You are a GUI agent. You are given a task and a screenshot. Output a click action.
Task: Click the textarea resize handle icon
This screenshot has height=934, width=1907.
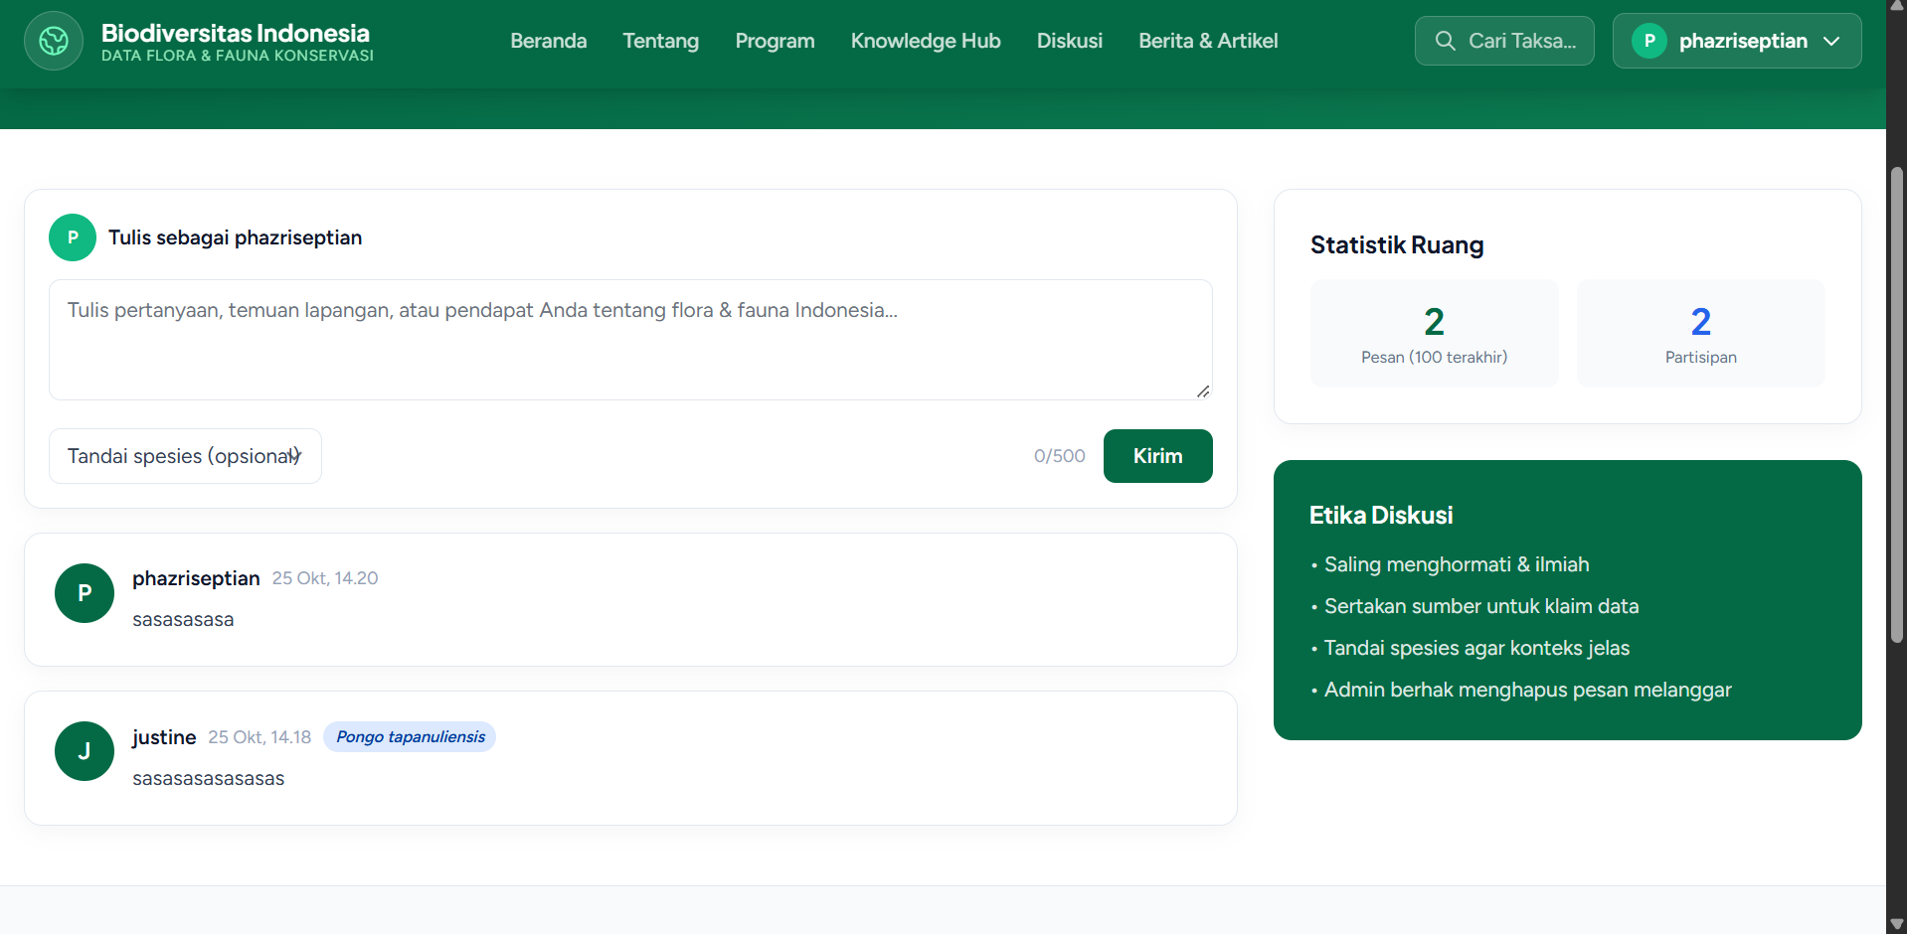[x=1202, y=390]
